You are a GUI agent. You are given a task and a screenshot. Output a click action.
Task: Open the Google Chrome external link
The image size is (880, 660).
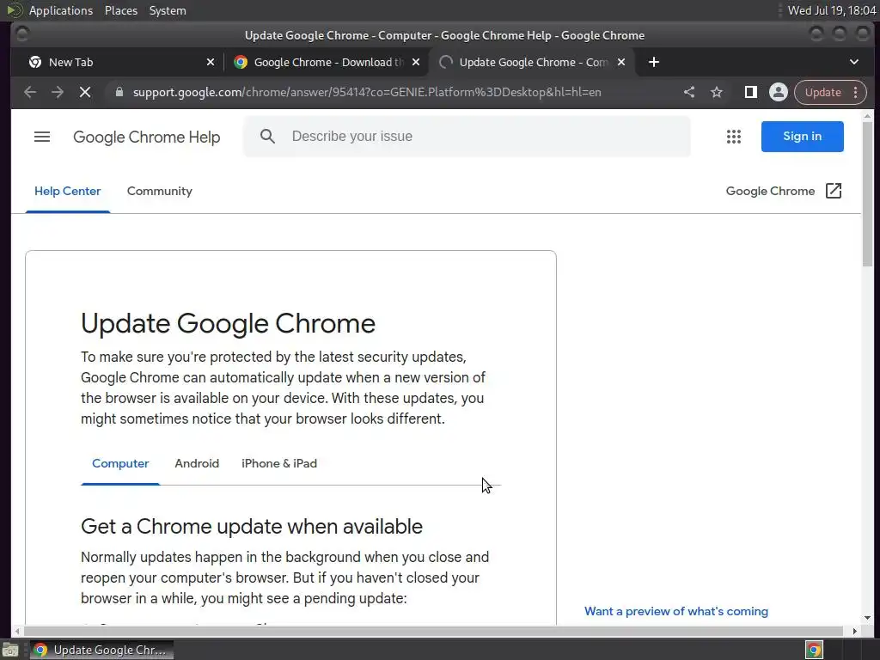click(x=784, y=191)
